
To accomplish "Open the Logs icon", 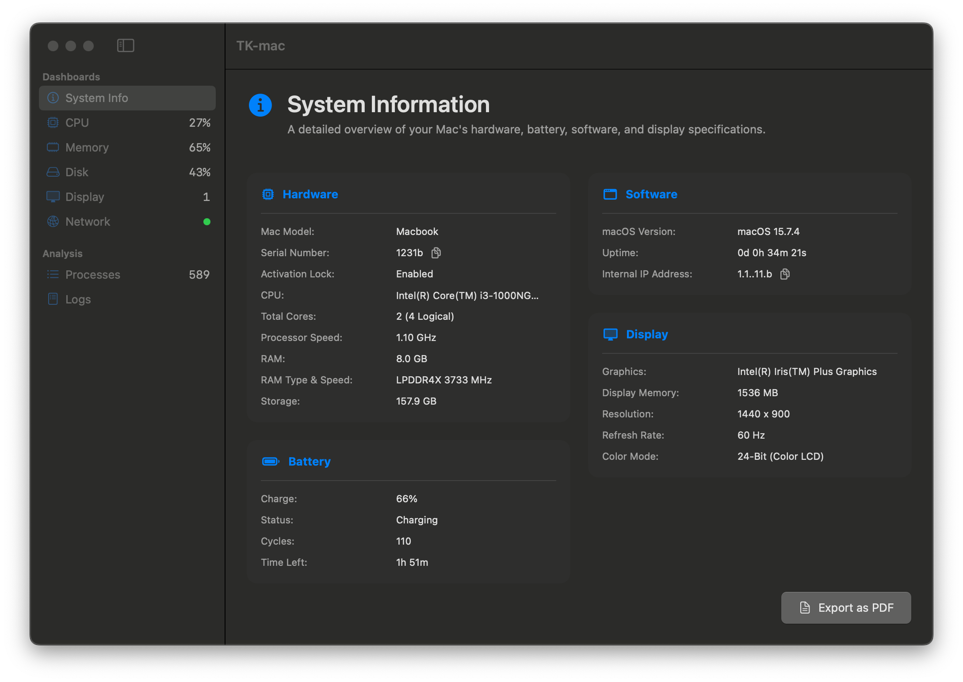I will 53,299.
